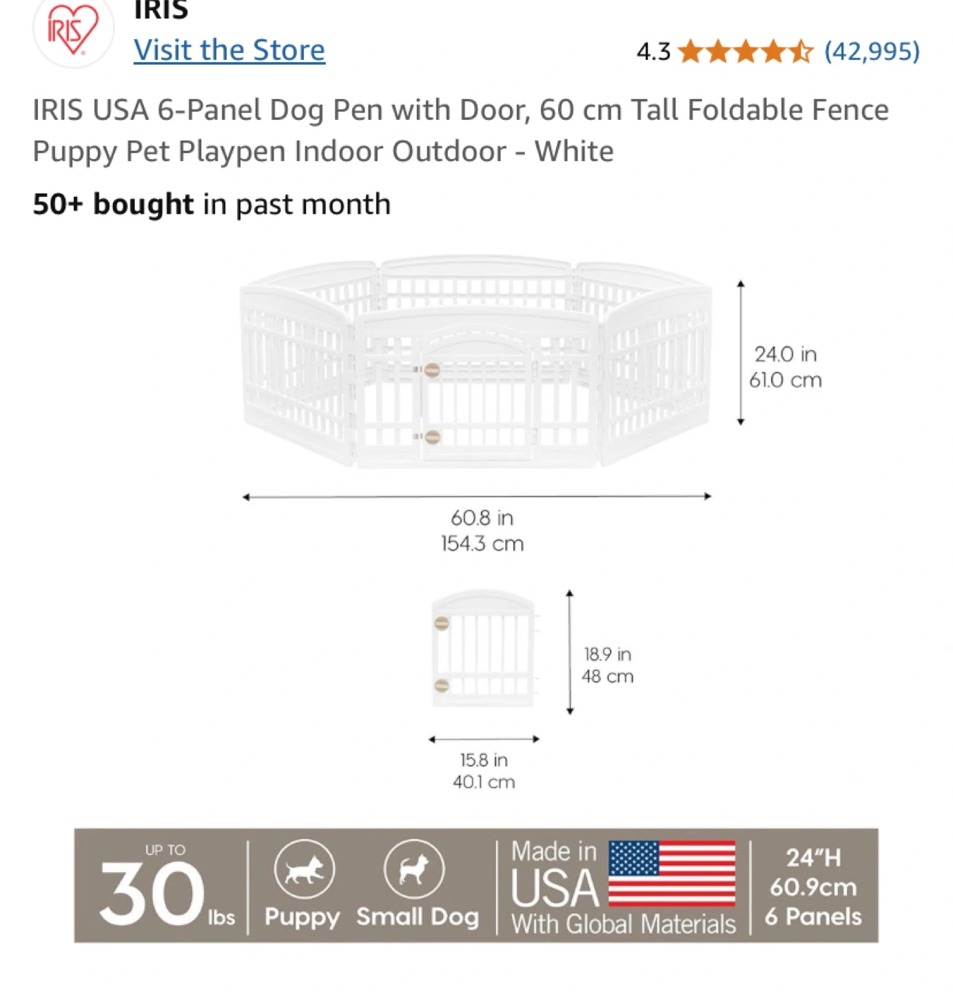This screenshot has height=992, width=953.
Task: Open the IRIS heart logo icon
Action: [73, 30]
